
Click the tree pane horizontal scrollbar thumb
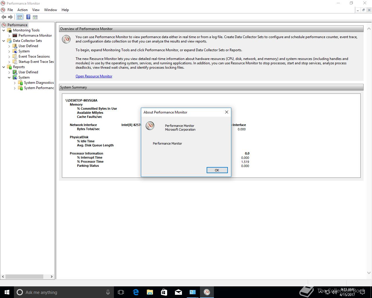tap(24, 276)
